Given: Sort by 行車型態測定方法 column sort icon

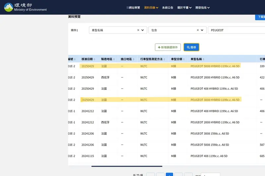Looking at the screenshot, I should point(164,59).
